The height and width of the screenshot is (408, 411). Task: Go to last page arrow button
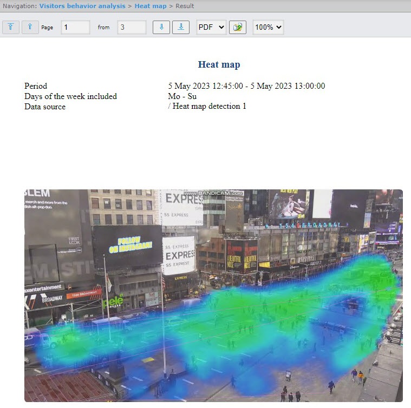coord(181,27)
